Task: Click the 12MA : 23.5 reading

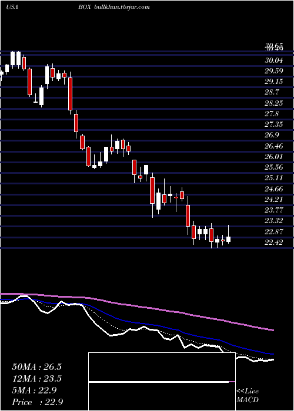Action: click(x=36, y=379)
